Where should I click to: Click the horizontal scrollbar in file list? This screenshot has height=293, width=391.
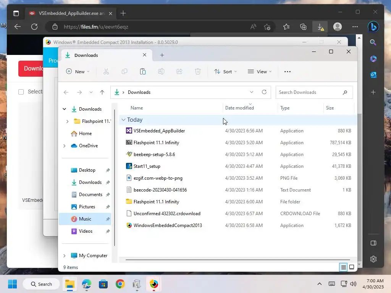[238, 260]
